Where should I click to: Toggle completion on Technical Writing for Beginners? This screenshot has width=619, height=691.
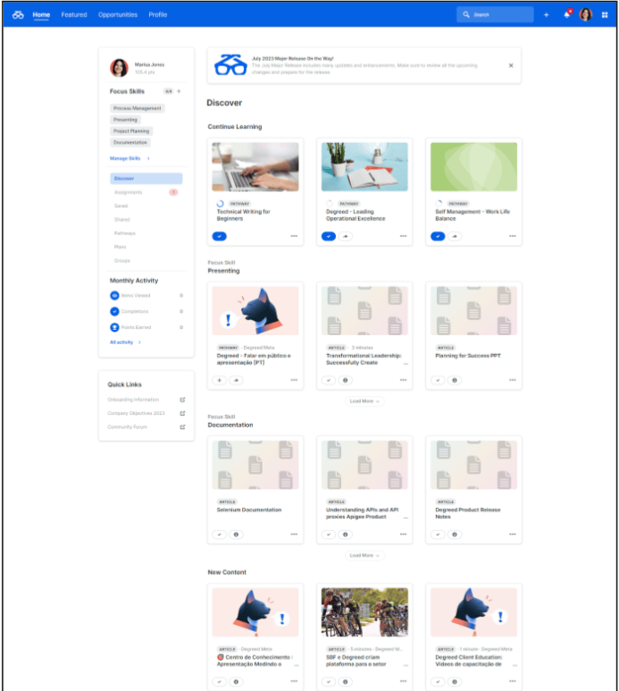219,236
